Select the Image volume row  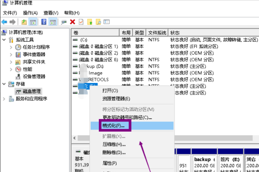point(165,73)
